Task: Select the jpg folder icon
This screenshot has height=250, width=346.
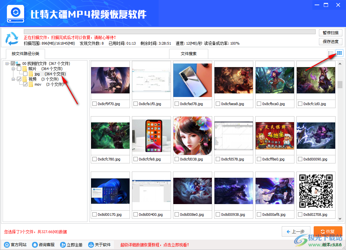Action: click(x=31, y=74)
